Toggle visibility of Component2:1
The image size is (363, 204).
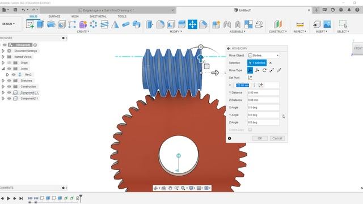coord(9,99)
